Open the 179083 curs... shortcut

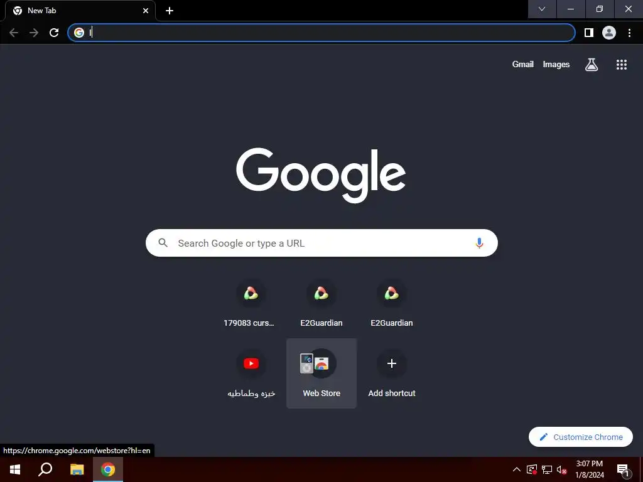[x=251, y=303]
